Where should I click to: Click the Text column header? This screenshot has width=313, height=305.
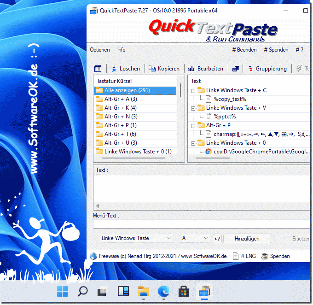[196, 81]
